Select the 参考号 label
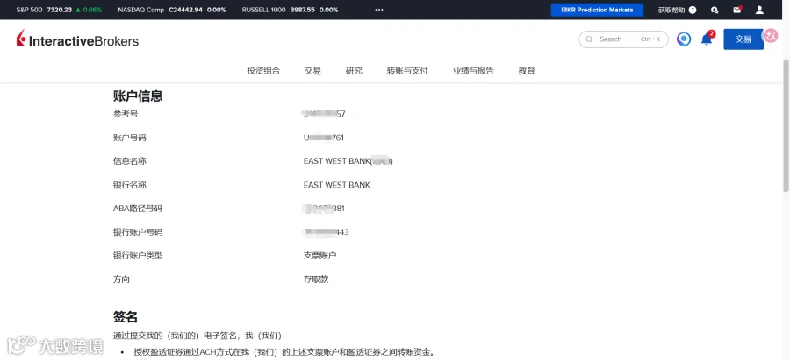The image size is (790, 361). point(126,114)
